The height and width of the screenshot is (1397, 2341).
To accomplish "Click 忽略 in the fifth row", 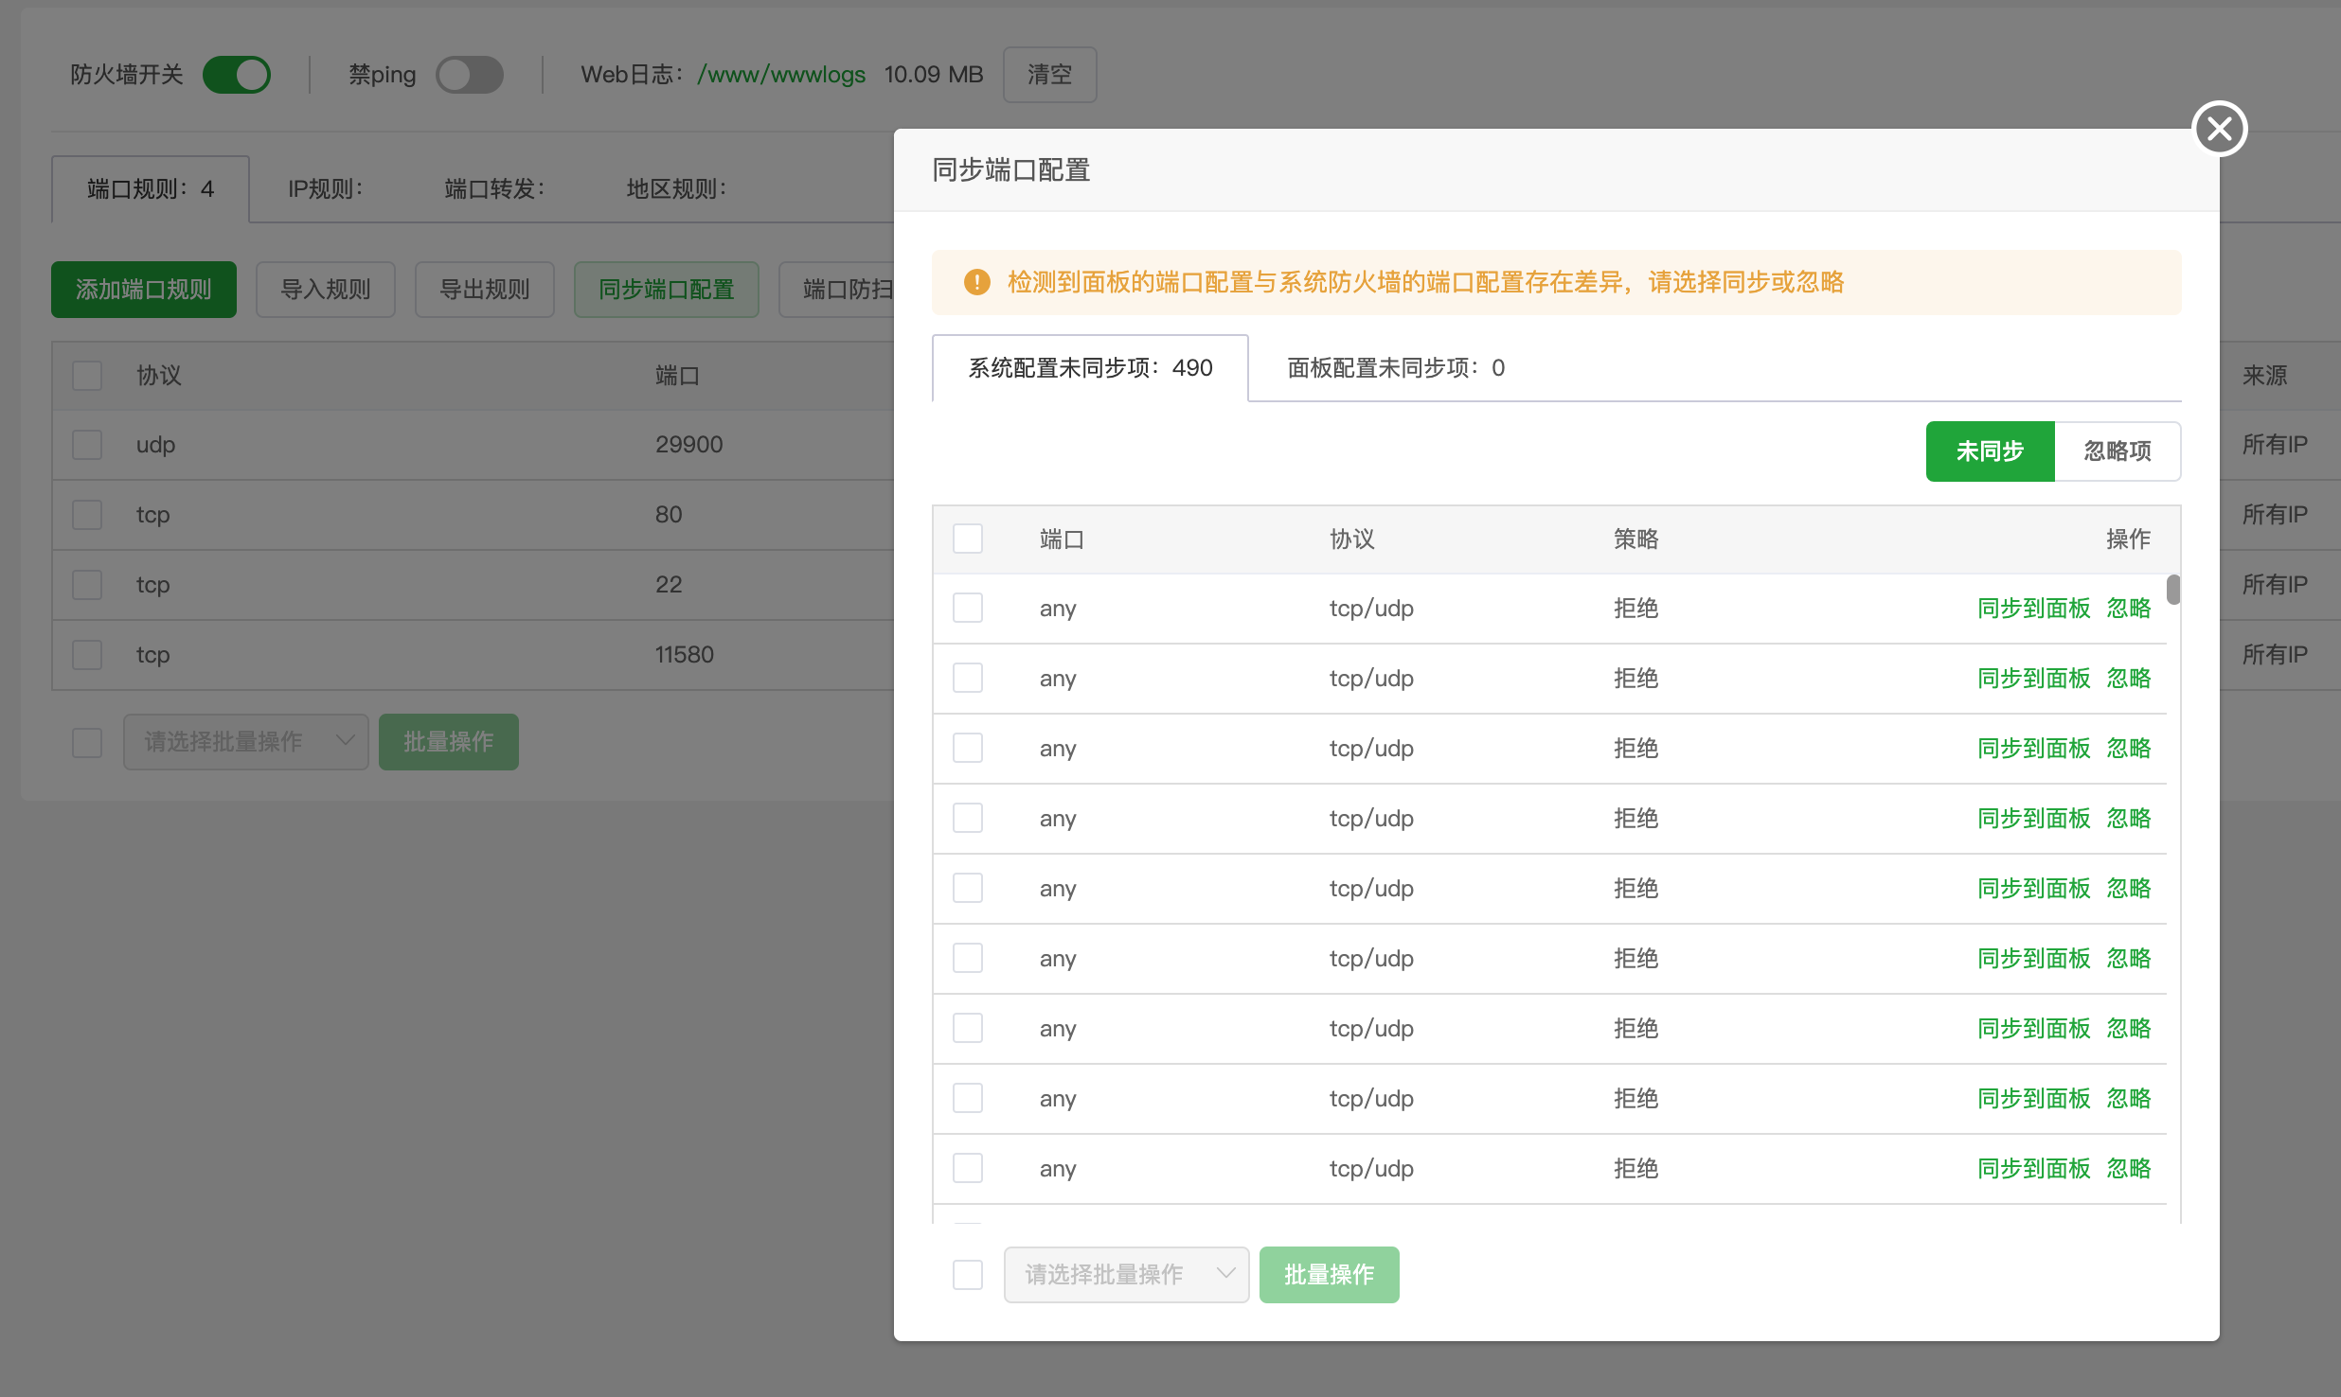I will coord(2128,888).
